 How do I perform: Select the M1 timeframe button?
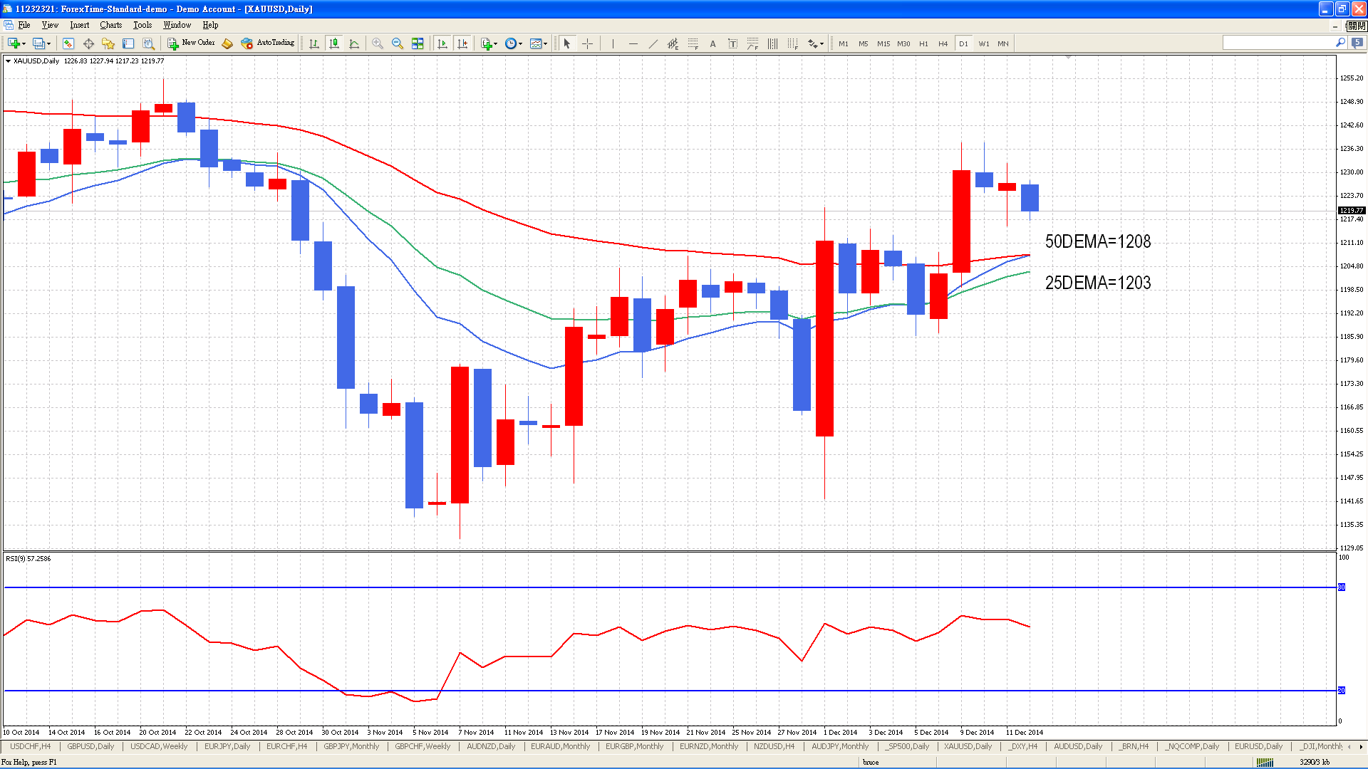[844, 43]
